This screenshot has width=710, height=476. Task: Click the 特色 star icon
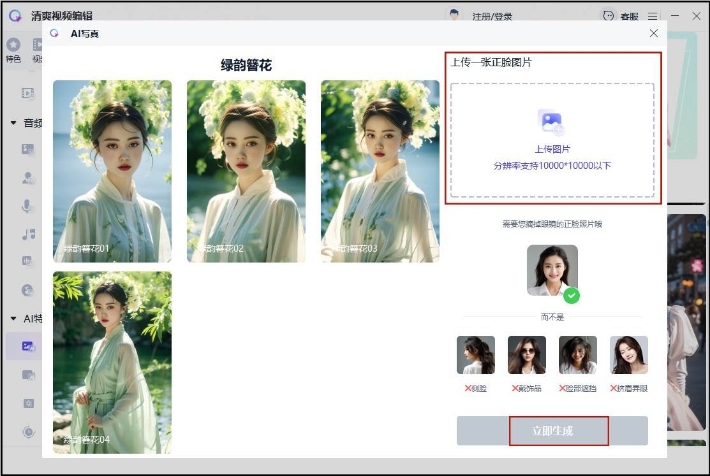13,45
